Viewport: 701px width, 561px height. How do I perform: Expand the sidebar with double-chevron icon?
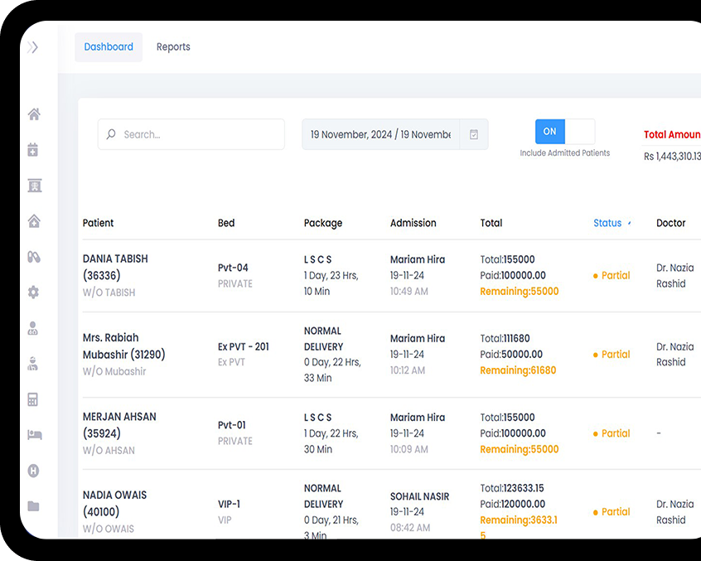[x=33, y=47]
